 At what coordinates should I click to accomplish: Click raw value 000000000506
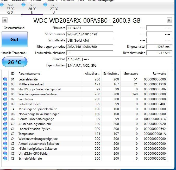pos(155,89)
